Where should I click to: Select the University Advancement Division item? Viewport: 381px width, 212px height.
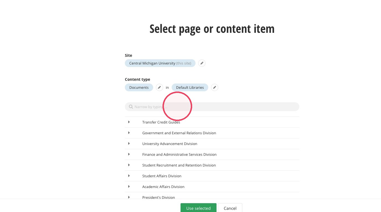tap(170, 144)
